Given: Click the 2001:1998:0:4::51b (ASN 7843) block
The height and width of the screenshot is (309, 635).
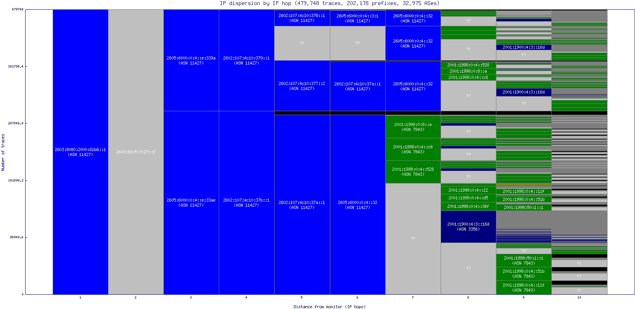Looking at the screenshot, I should [524, 273].
